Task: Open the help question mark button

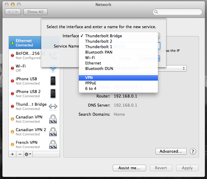Action: tap(193, 151)
